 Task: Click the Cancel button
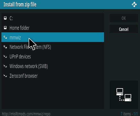(x=124, y=29)
